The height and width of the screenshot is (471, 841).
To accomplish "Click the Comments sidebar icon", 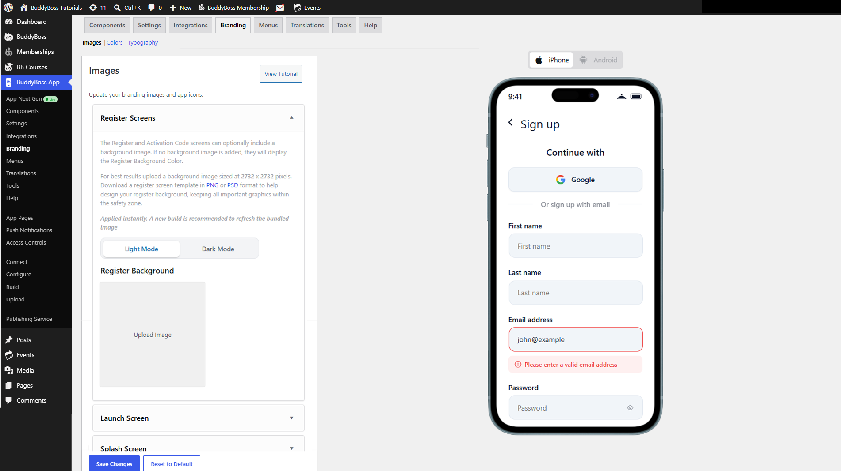I will [9, 400].
